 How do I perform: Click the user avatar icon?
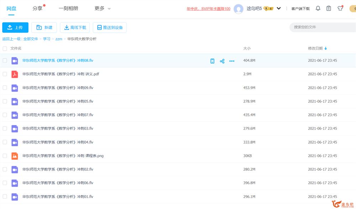click(x=239, y=9)
